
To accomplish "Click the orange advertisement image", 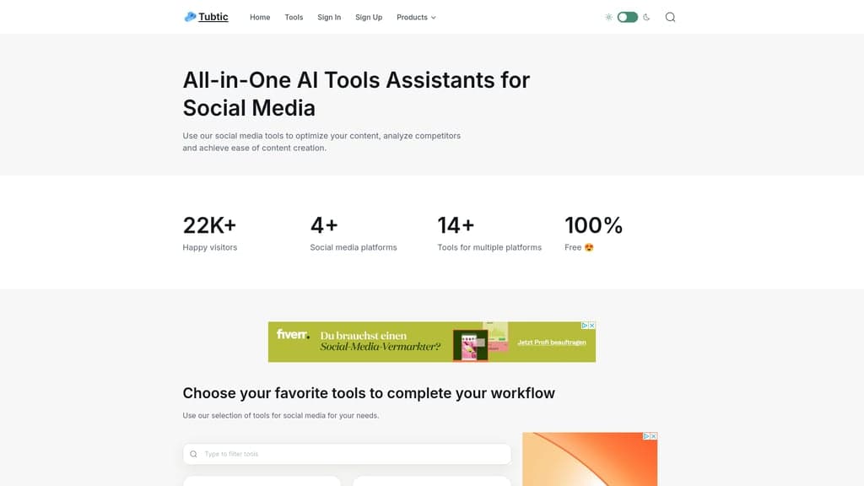I will [589, 464].
